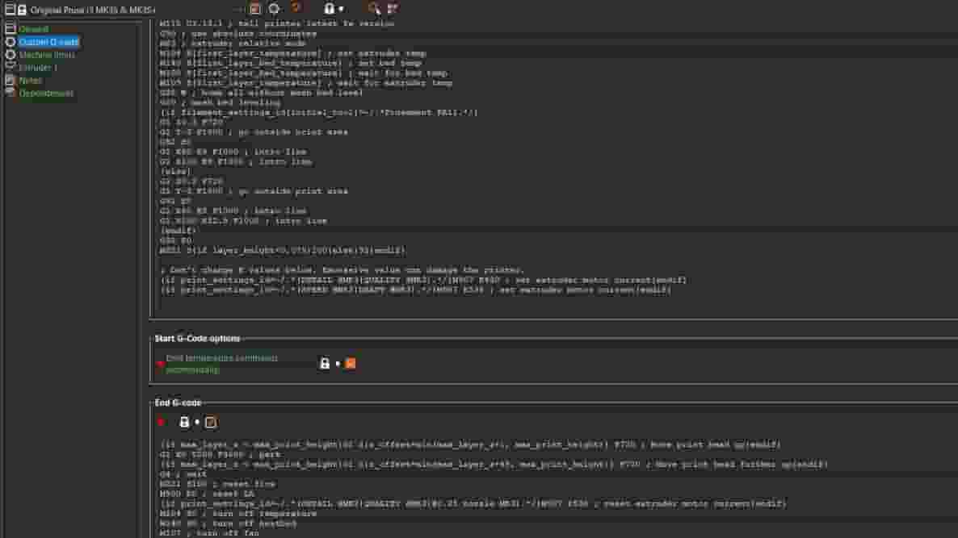This screenshot has height=538, width=958.
Task: Click the M140 S0 turn off heatbed line
Action: click(x=228, y=523)
